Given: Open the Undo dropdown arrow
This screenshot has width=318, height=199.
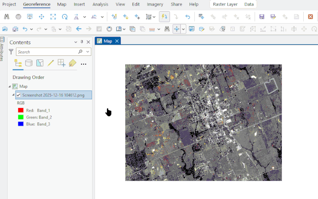Looking at the screenshot, I should [32, 29].
